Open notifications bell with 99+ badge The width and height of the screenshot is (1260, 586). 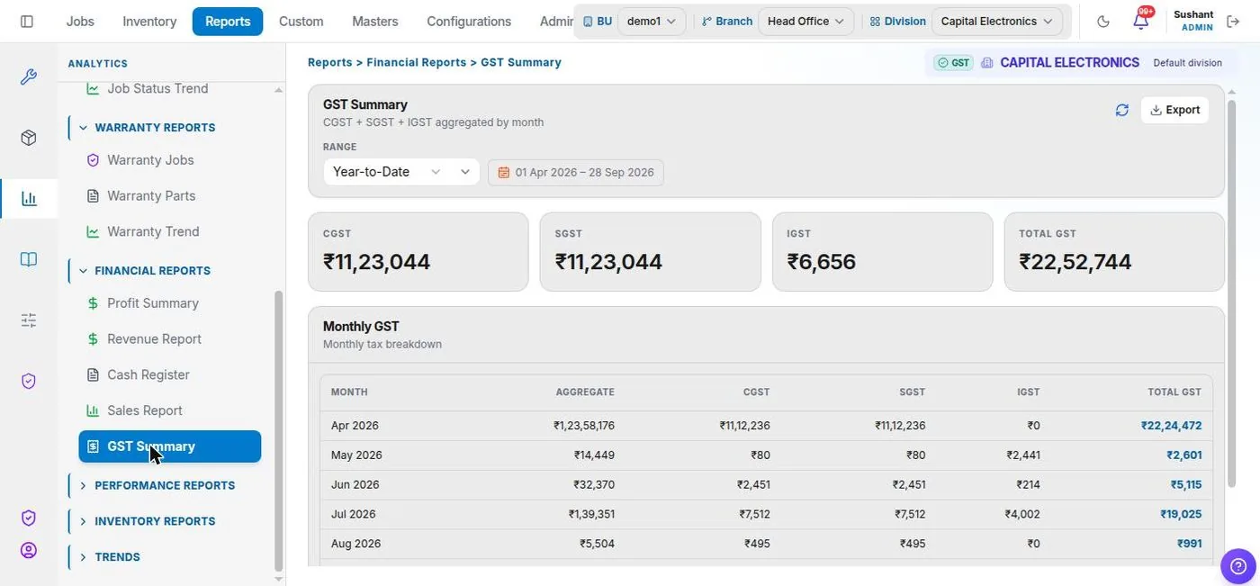click(1141, 20)
